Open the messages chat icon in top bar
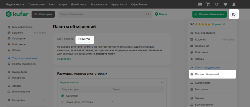Screen dimensions: 250x107 200,4
